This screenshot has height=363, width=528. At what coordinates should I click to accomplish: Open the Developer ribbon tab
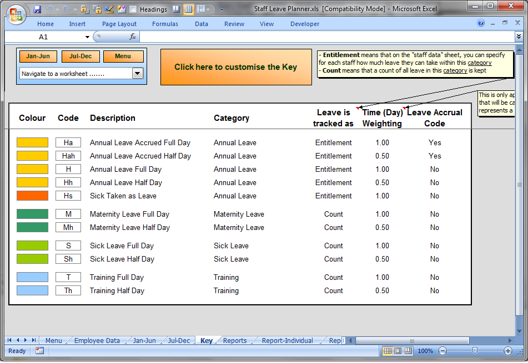305,24
